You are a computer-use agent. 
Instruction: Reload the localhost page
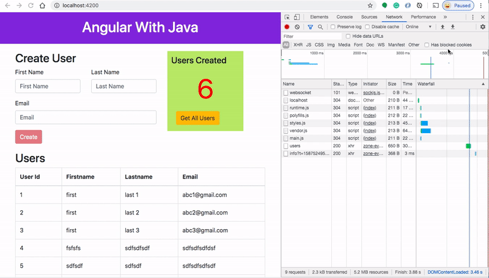coord(31,5)
